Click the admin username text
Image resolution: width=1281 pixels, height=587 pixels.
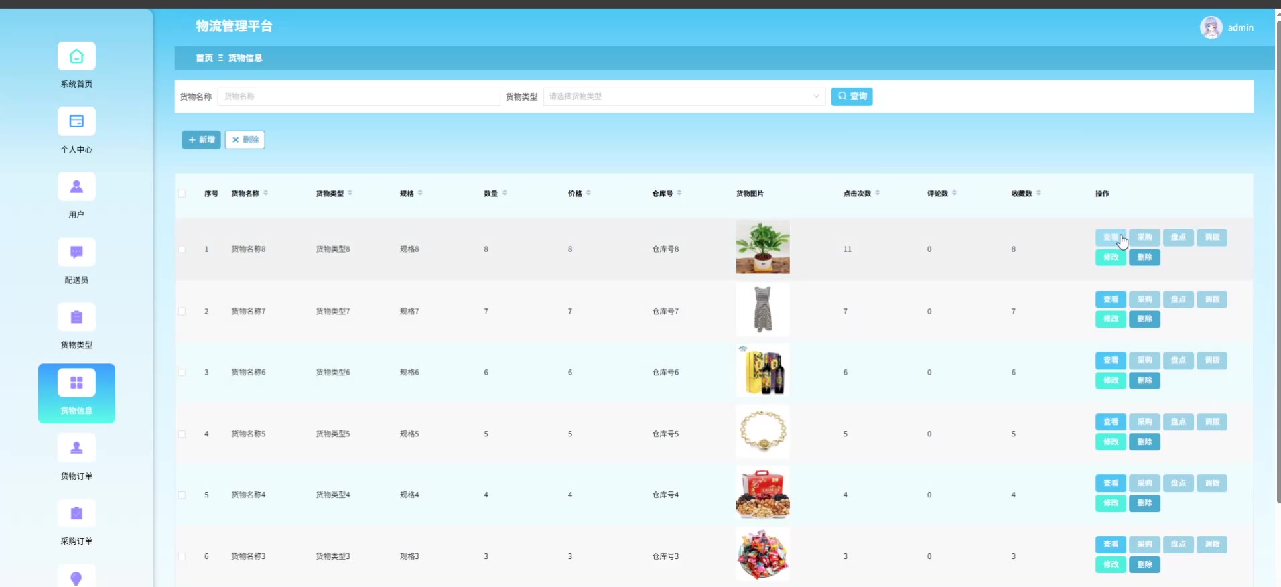(x=1240, y=27)
